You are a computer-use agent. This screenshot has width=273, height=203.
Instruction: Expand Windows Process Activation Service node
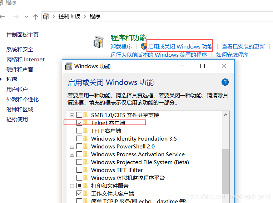(72, 155)
